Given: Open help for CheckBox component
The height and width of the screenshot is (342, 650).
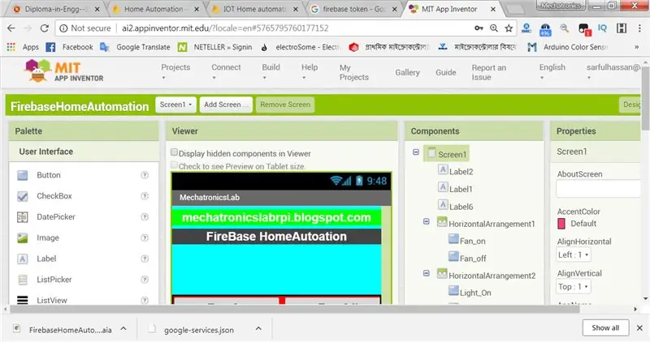Looking at the screenshot, I should (x=145, y=196).
